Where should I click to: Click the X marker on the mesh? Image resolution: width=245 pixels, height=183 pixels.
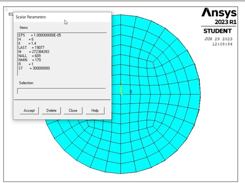(131, 92)
